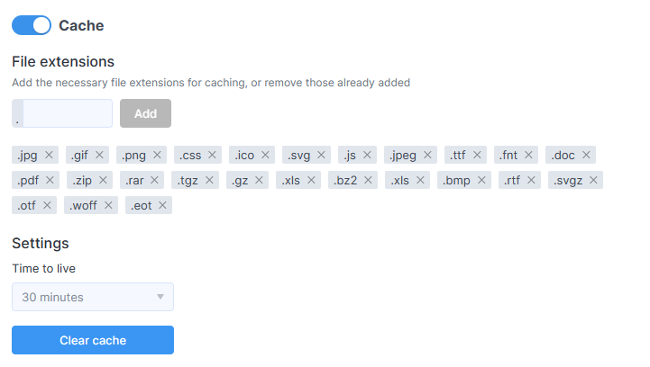The height and width of the screenshot is (367, 650).
Task: Remove the .zip extension tag
Action: 103,180
